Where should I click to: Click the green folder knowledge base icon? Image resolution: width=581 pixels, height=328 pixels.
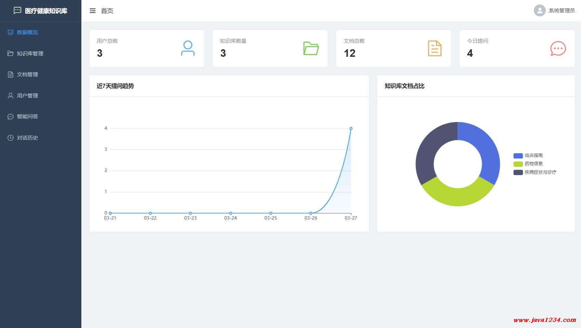point(311,48)
